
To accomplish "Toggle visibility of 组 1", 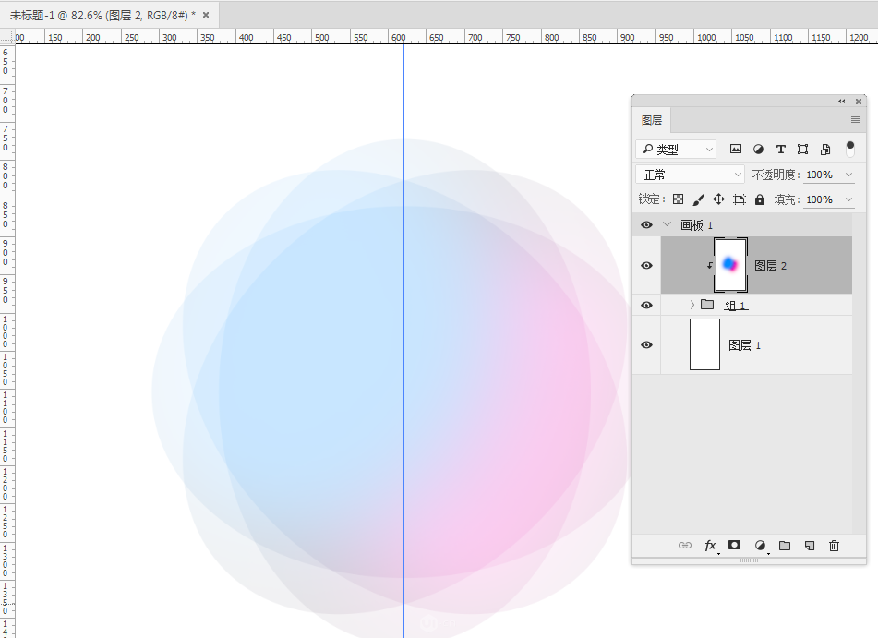I will click(x=646, y=305).
